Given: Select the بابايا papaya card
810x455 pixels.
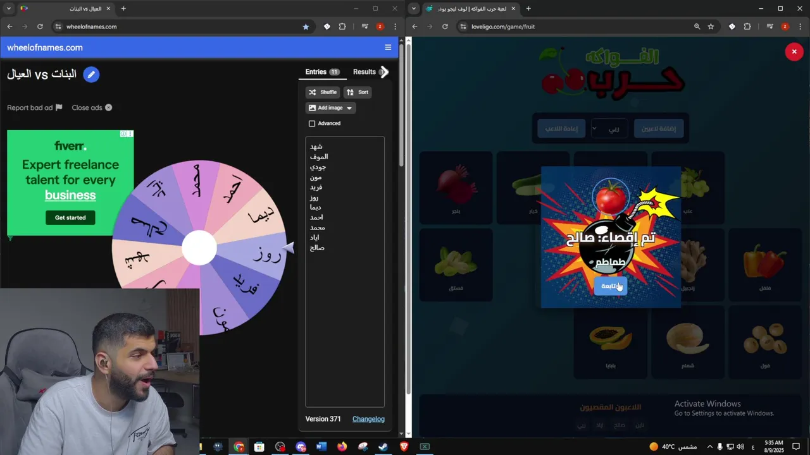Looking at the screenshot, I should [x=610, y=342].
